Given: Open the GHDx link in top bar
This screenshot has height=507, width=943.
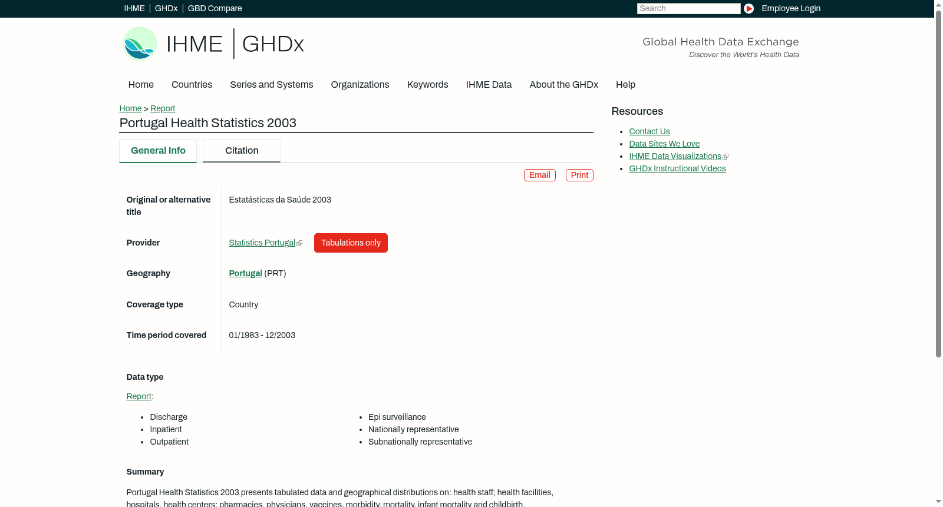Looking at the screenshot, I should tap(166, 8).
